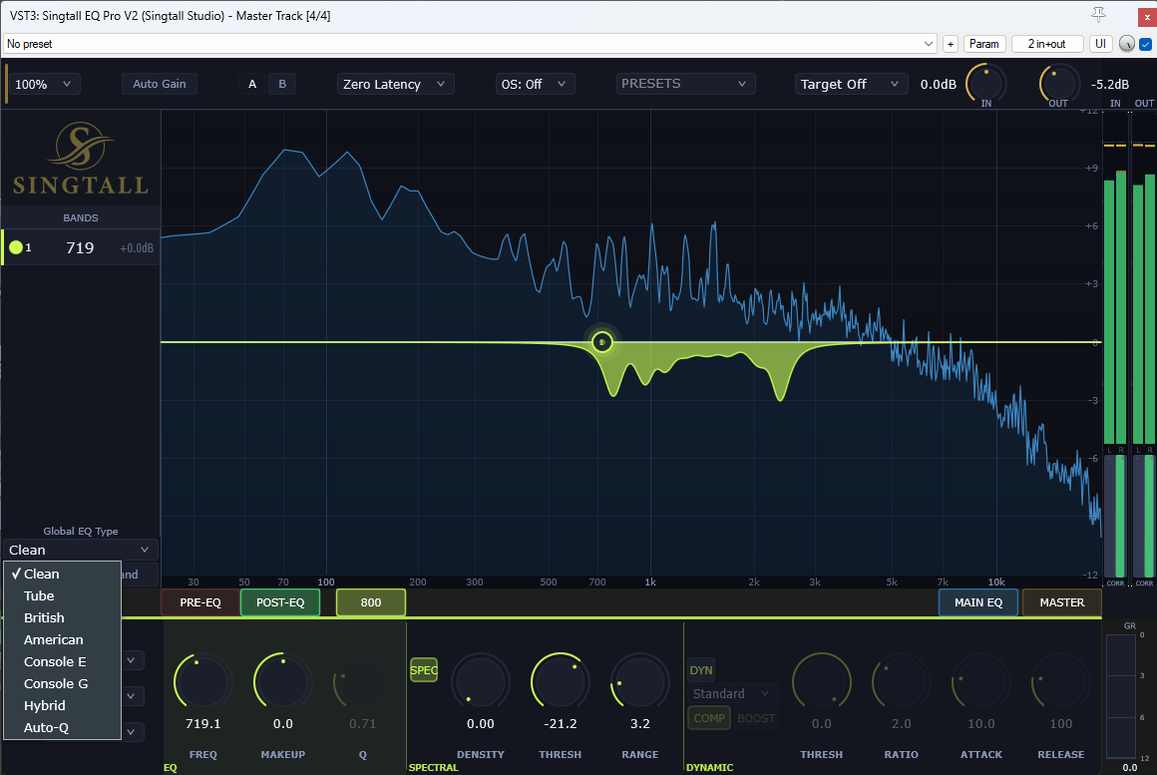Click the 800 band button
This screenshot has width=1157, height=775.
click(x=370, y=602)
